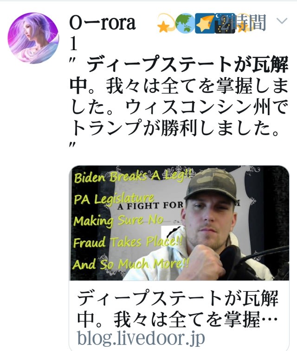
Task: Click the blue shooting star emoji
Action: 205,23
